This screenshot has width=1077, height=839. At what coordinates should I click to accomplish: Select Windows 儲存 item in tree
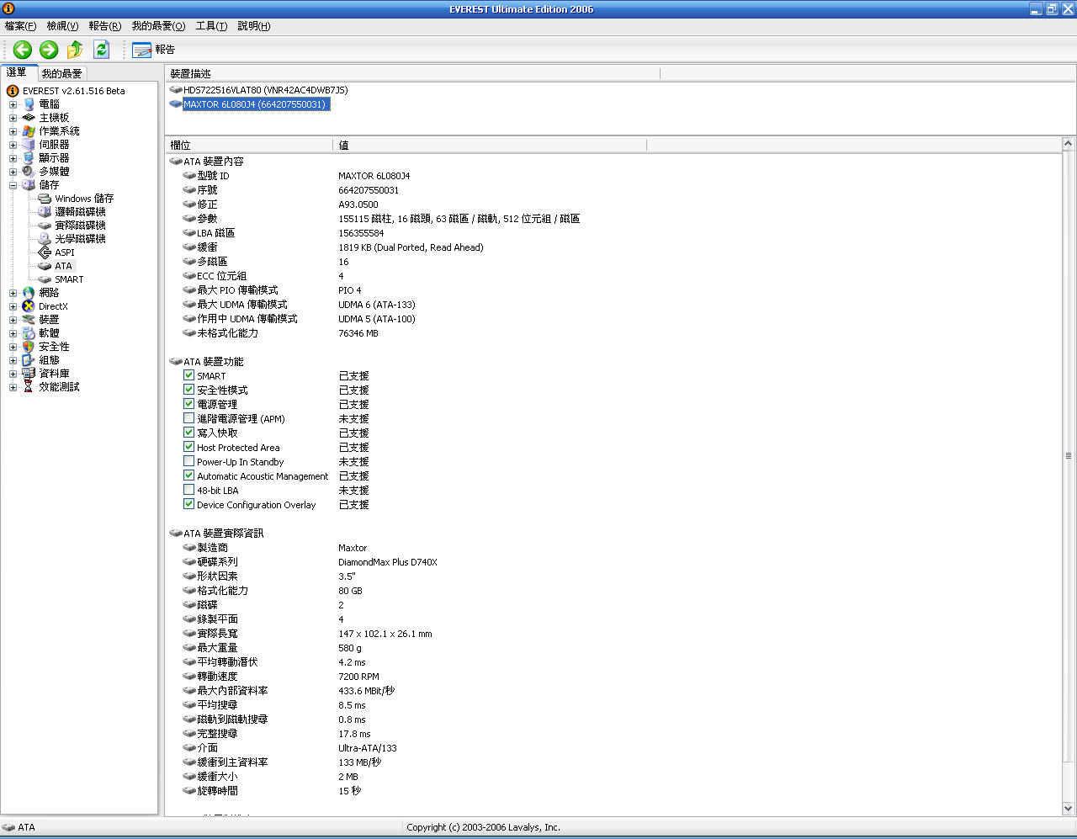tap(83, 199)
